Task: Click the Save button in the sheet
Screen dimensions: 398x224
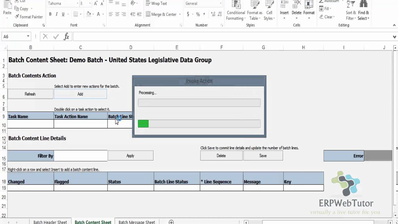Action: [x=263, y=156]
